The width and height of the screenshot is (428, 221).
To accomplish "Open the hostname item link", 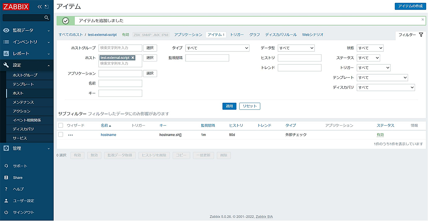I will click(108, 135).
